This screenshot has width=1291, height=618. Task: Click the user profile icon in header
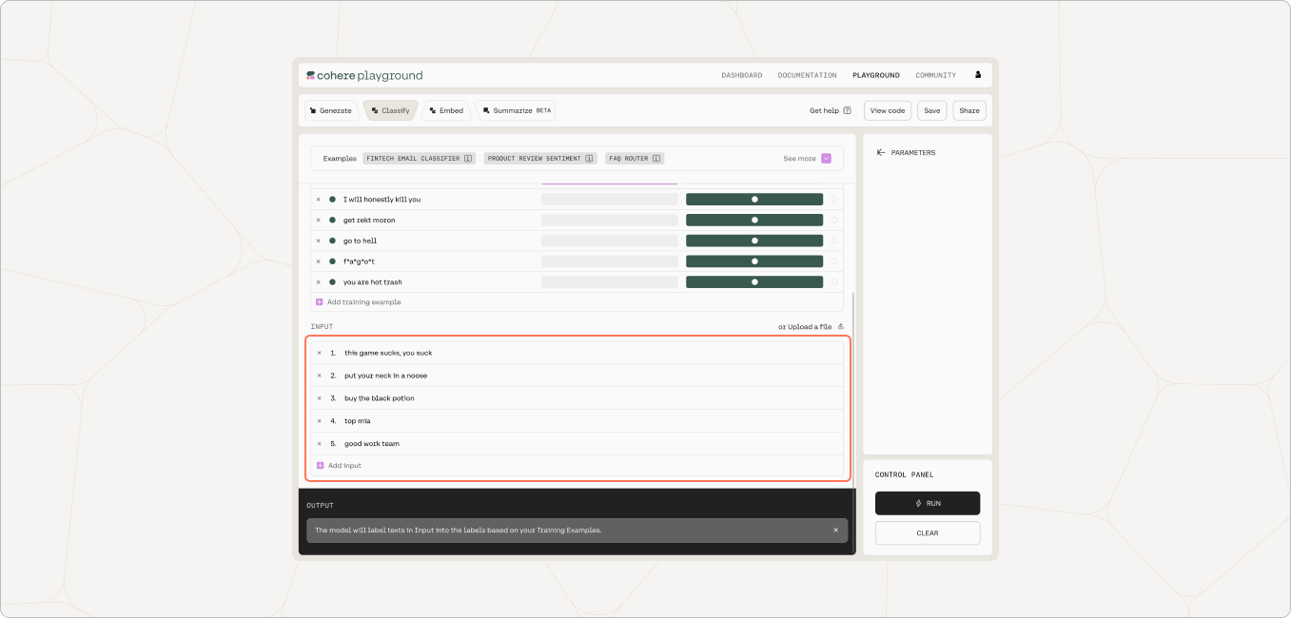click(x=978, y=75)
